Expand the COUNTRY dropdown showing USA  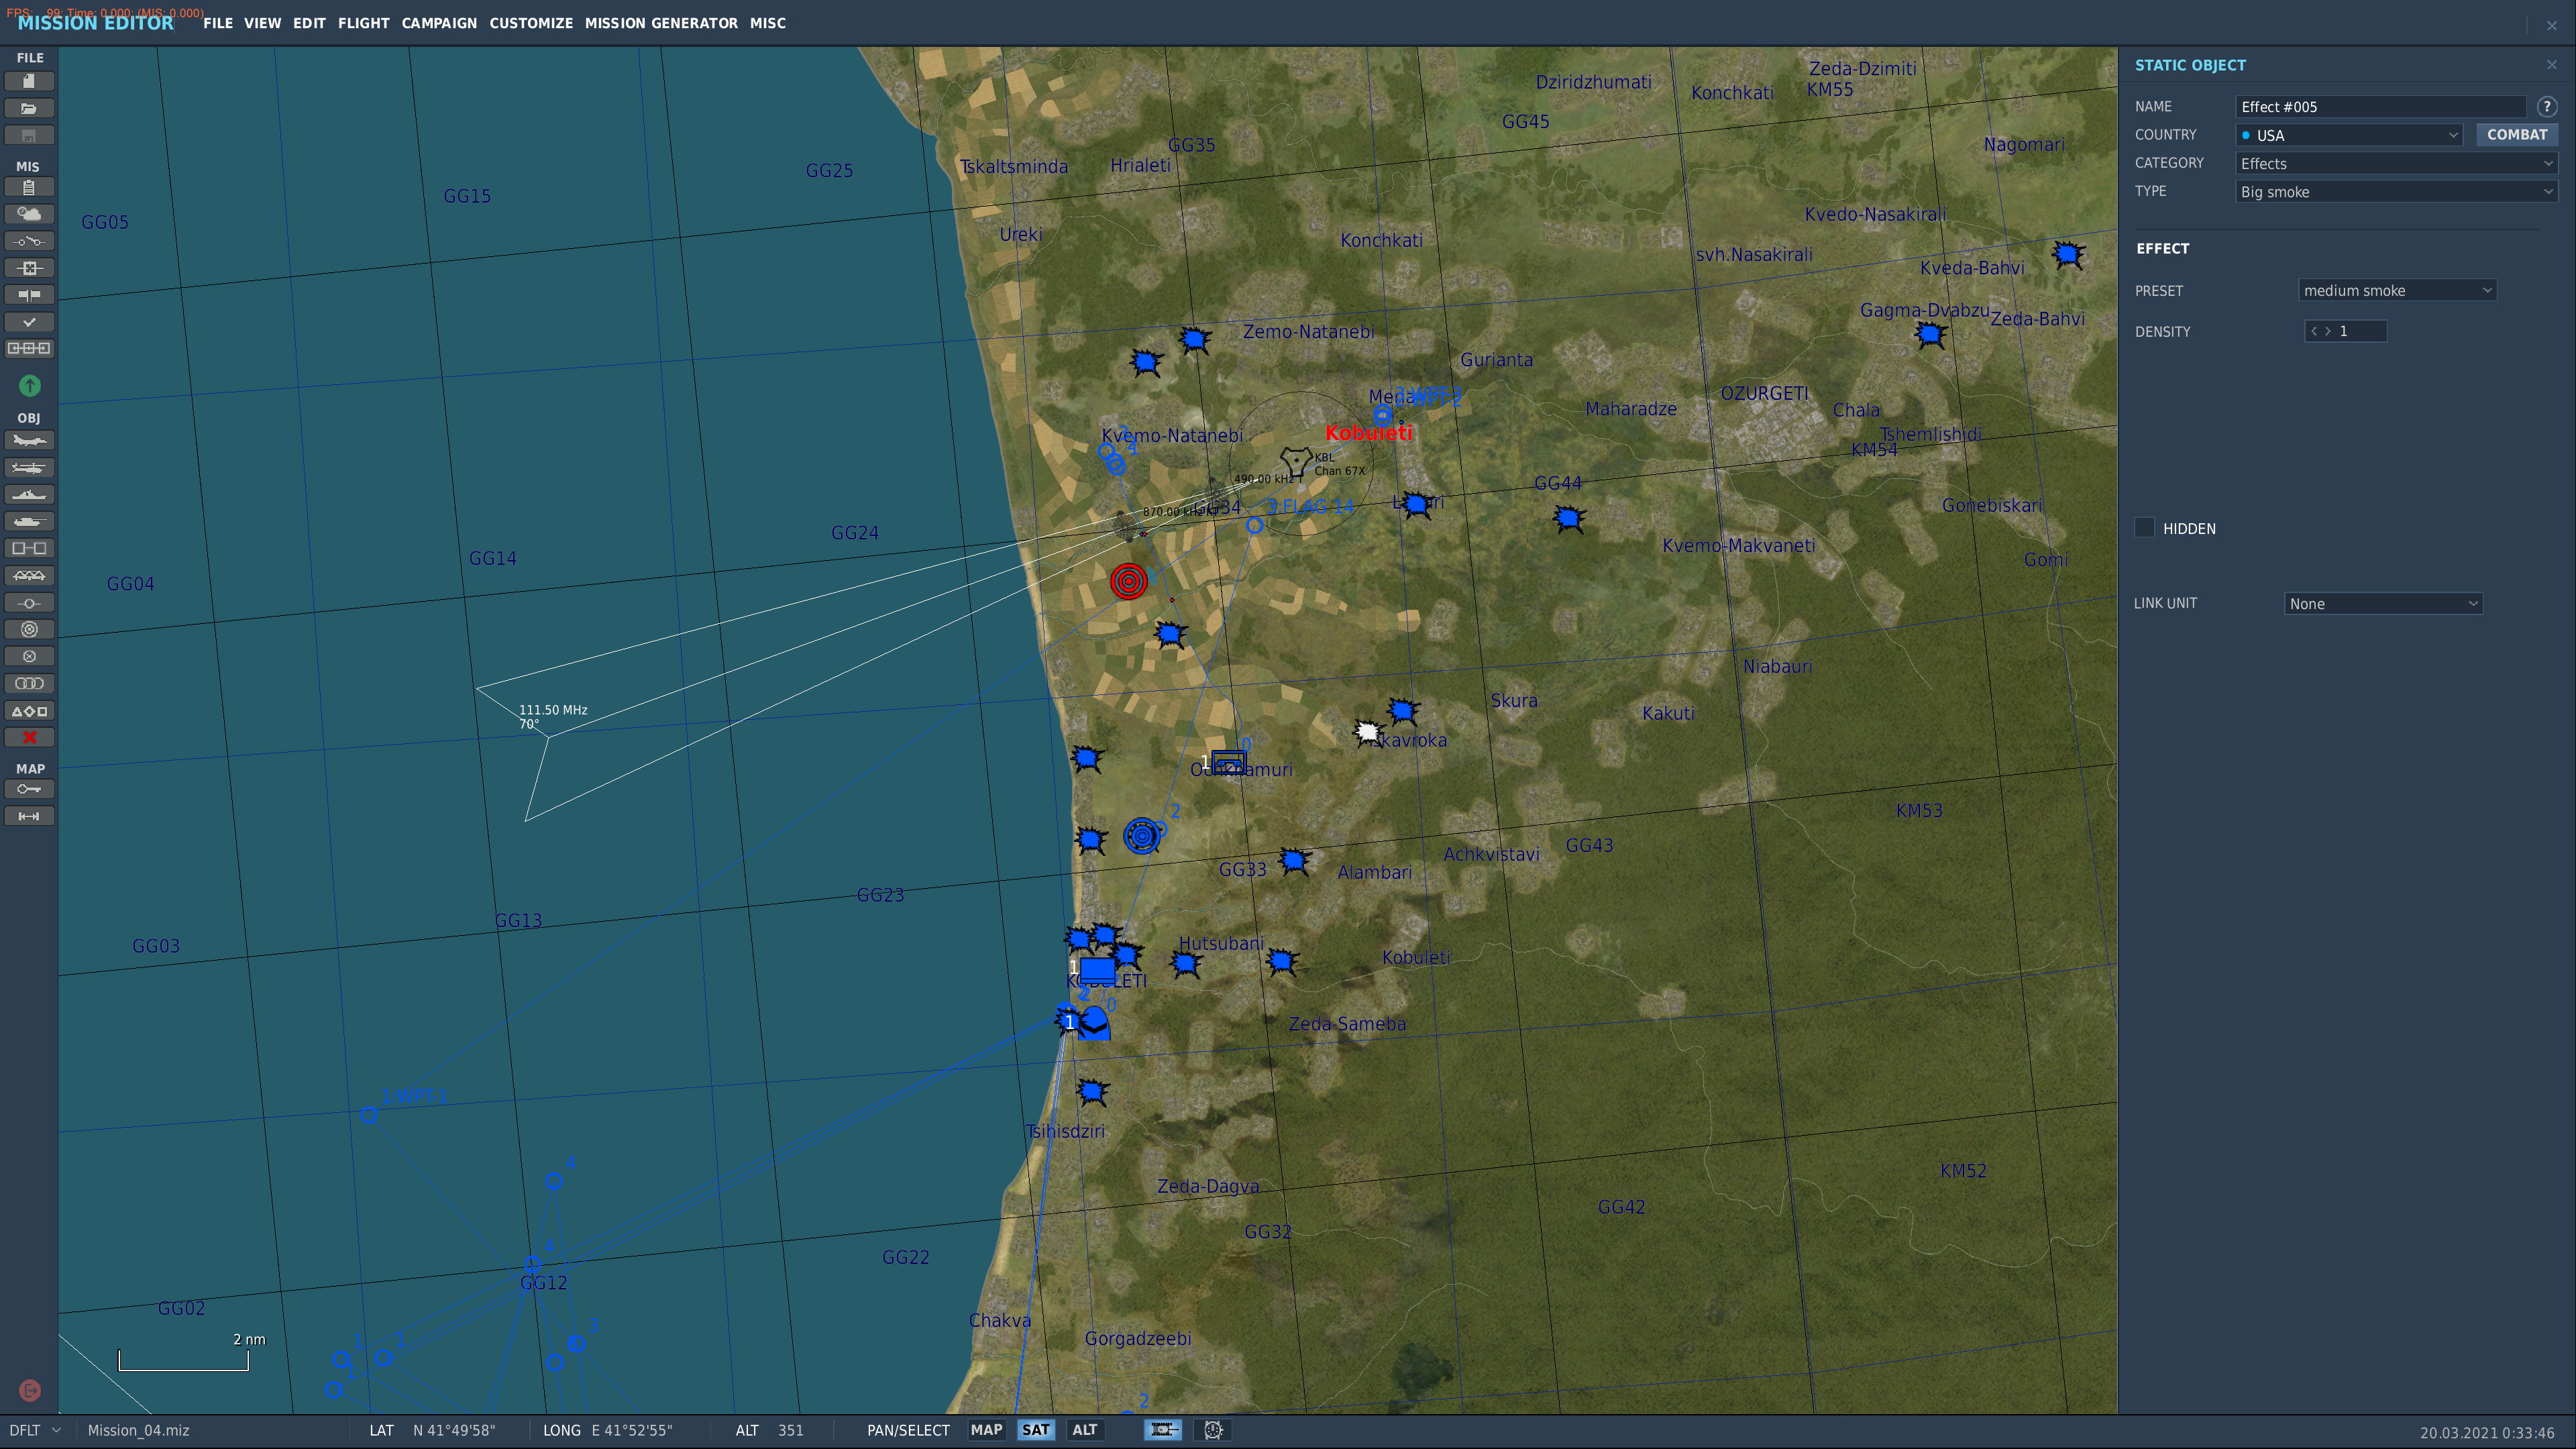[2348, 135]
